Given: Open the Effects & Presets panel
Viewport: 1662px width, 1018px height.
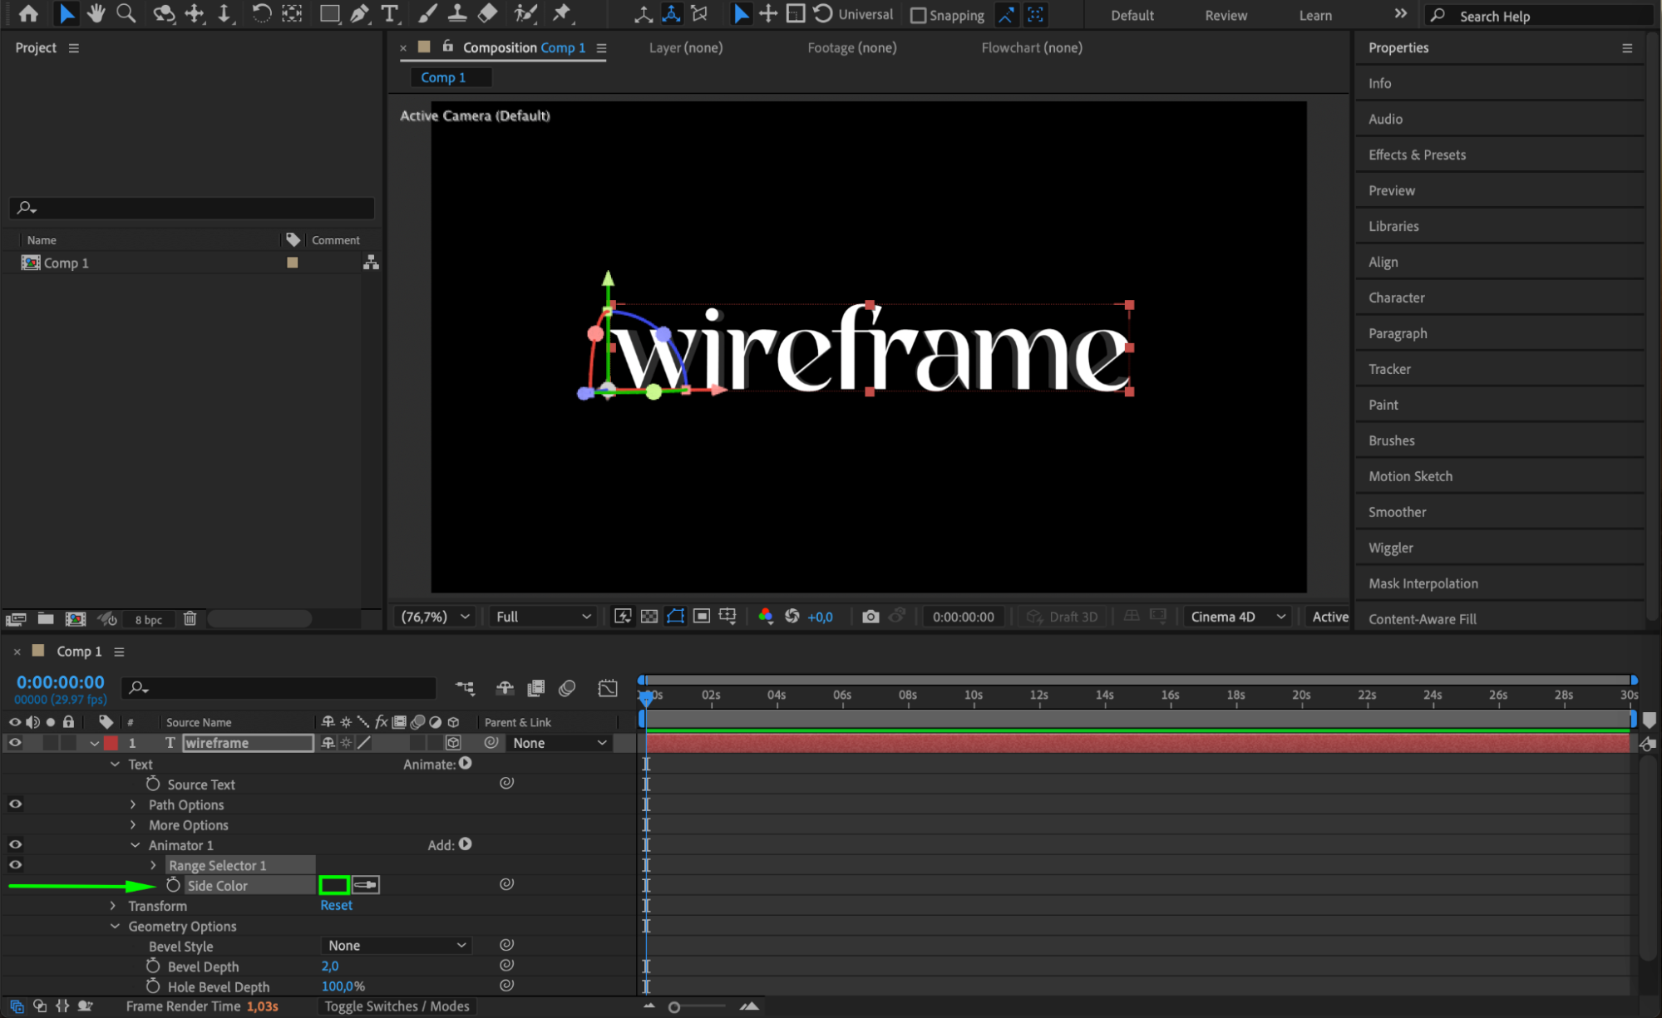Looking at the screenshot, I should (x=1417, y=155).
